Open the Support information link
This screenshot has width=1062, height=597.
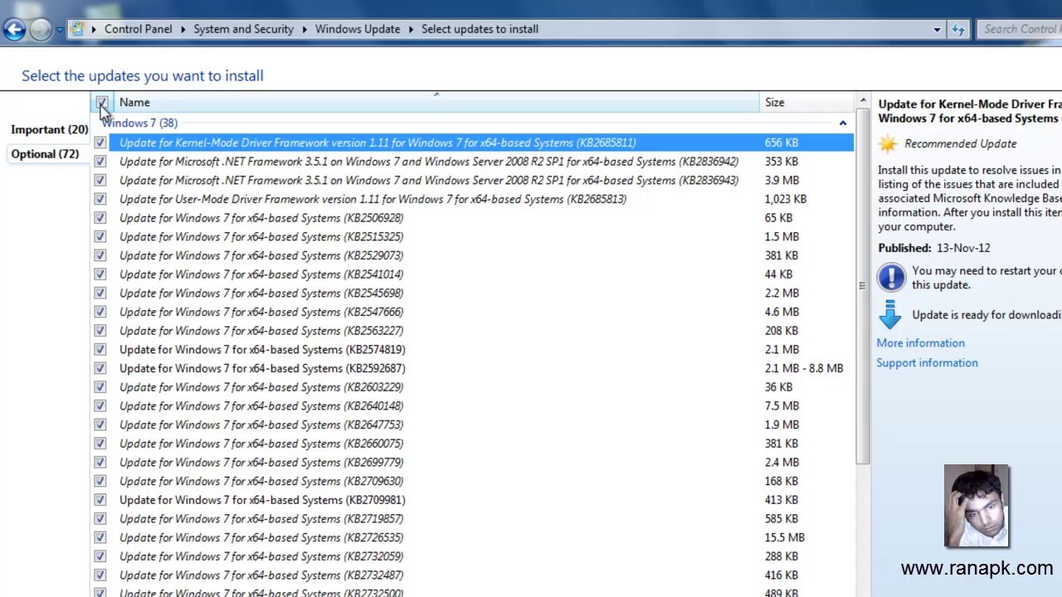pos(927,363)
